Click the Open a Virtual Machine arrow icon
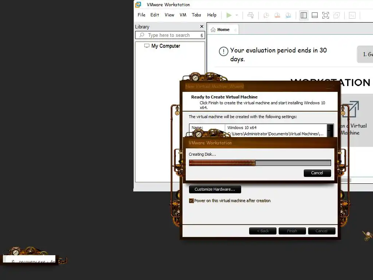Image resolution: width=373 pixels, height=280 pixels. [x=350, y=109]
